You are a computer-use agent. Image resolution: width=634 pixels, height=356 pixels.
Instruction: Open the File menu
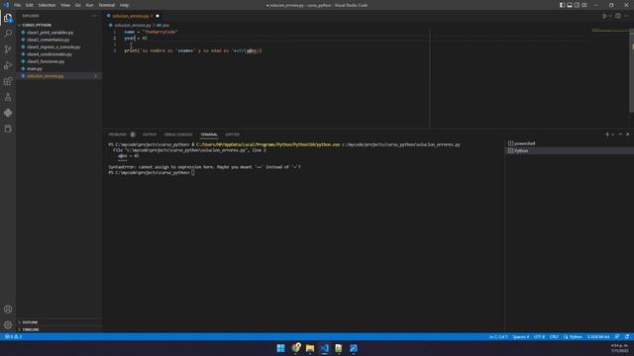17,5
